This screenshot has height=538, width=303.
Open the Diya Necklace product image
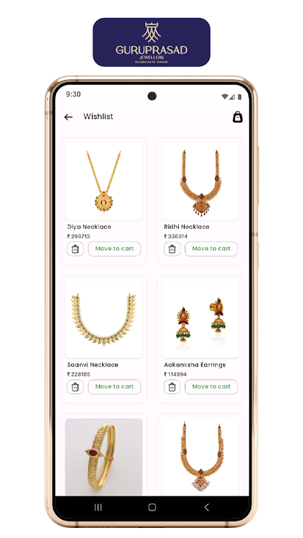click(104, 182)
